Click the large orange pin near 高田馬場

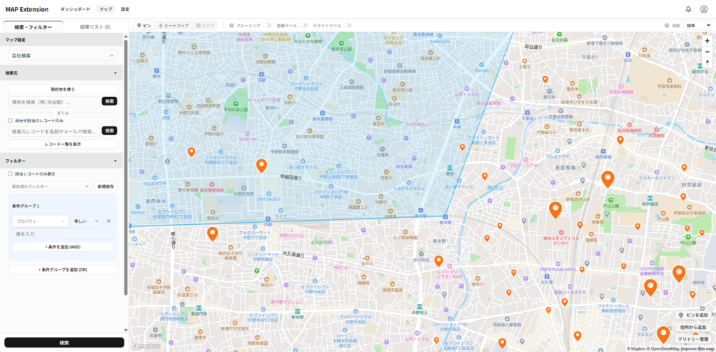(x=608, y=179)
